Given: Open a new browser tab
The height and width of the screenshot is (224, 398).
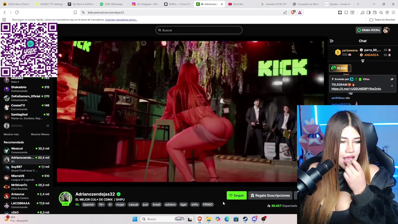Looking at the screenshot, I should click(x=358, y=4).
